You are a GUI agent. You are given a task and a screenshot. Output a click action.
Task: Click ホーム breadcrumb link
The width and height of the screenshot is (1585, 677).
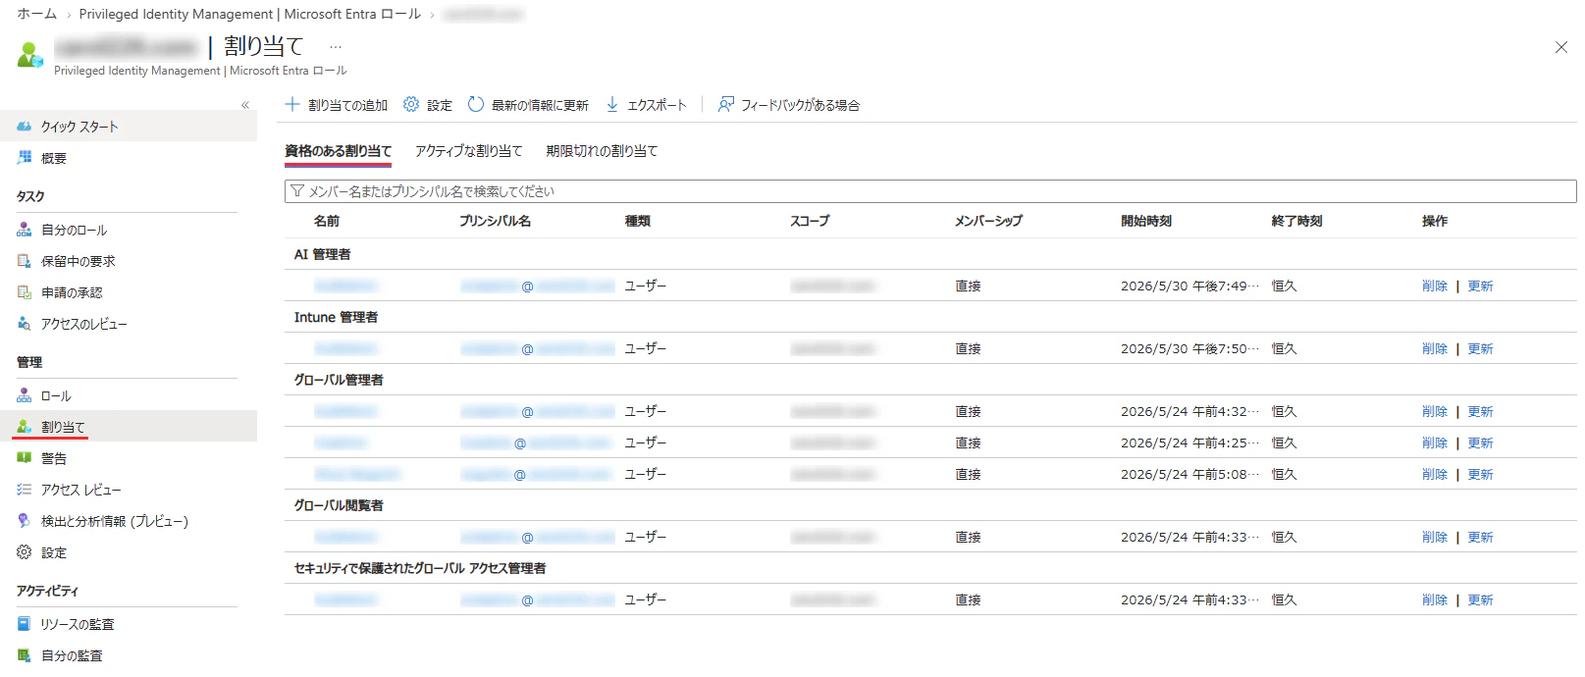[x=36, y=14]
